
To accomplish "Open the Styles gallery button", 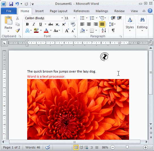I will tap(130, 23).
